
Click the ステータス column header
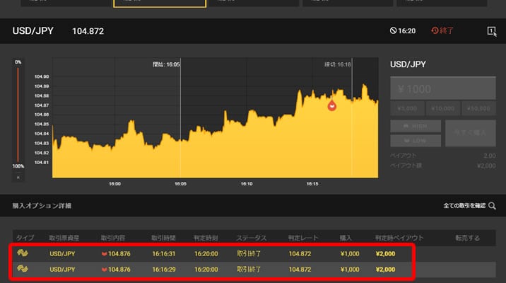coord(252,238)
